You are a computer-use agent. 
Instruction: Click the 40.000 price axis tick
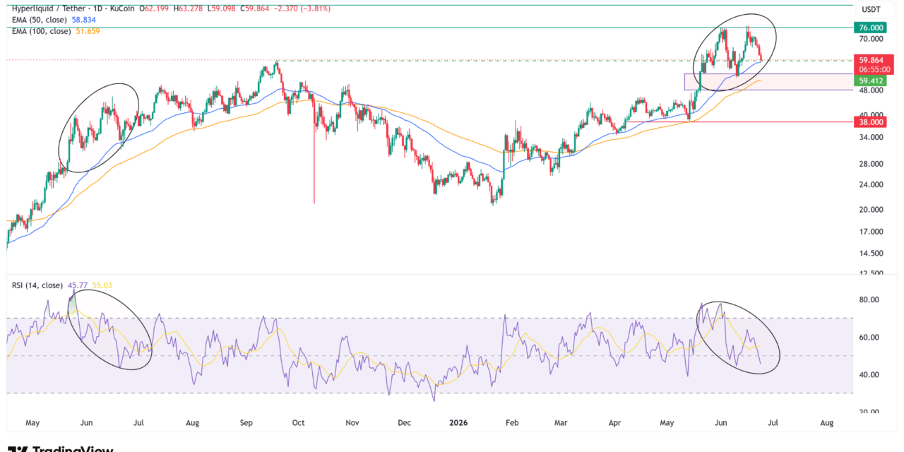point(871,115)
